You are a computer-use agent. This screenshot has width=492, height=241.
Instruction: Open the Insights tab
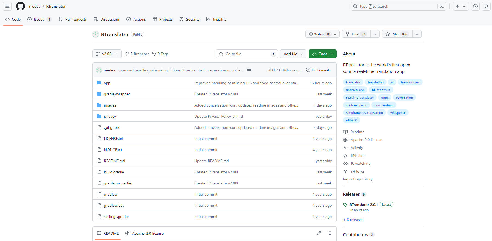tap(216, 19)
